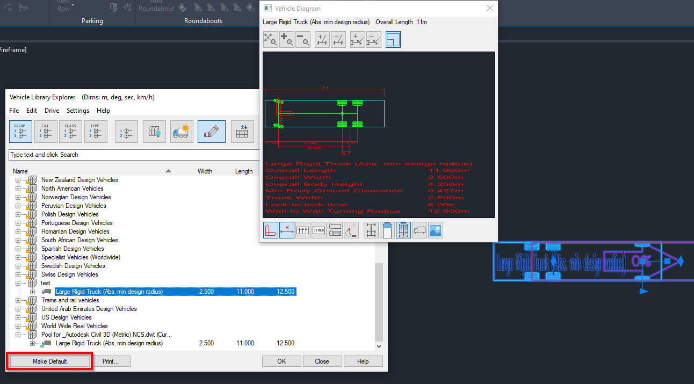The height and width of the screenshot is (384, 694).
Task: Select World Wide Real Vehicles row
Action: pyautogui.click(x=75, y=326)
